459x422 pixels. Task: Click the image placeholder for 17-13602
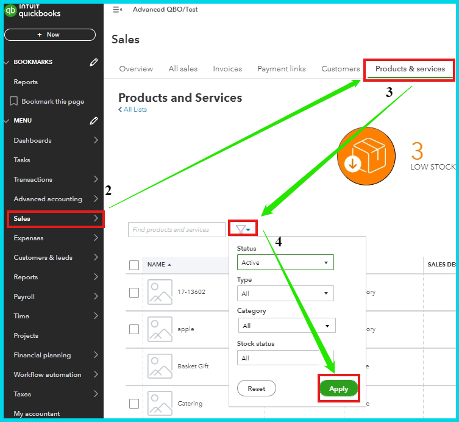point(160,292)
